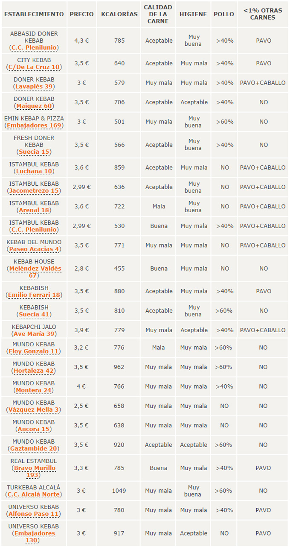This screenshot has height=547, width=290.
Task: Open the Montera 24 link
Action: (34, 390)
